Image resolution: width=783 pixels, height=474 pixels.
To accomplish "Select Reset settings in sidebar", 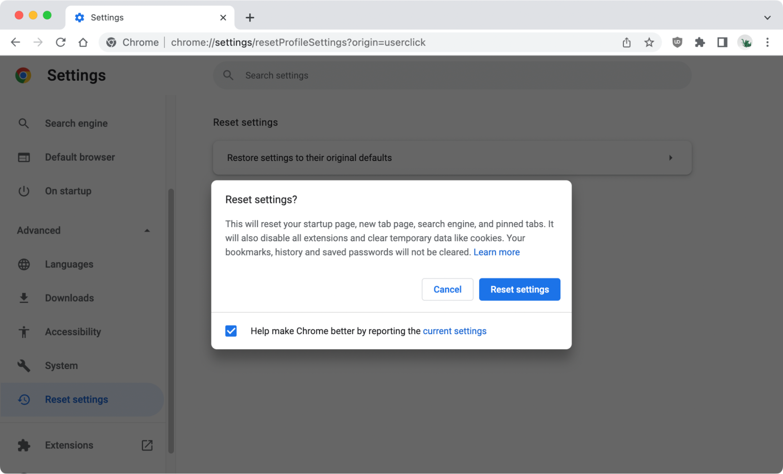I will [x=82, y=400].
